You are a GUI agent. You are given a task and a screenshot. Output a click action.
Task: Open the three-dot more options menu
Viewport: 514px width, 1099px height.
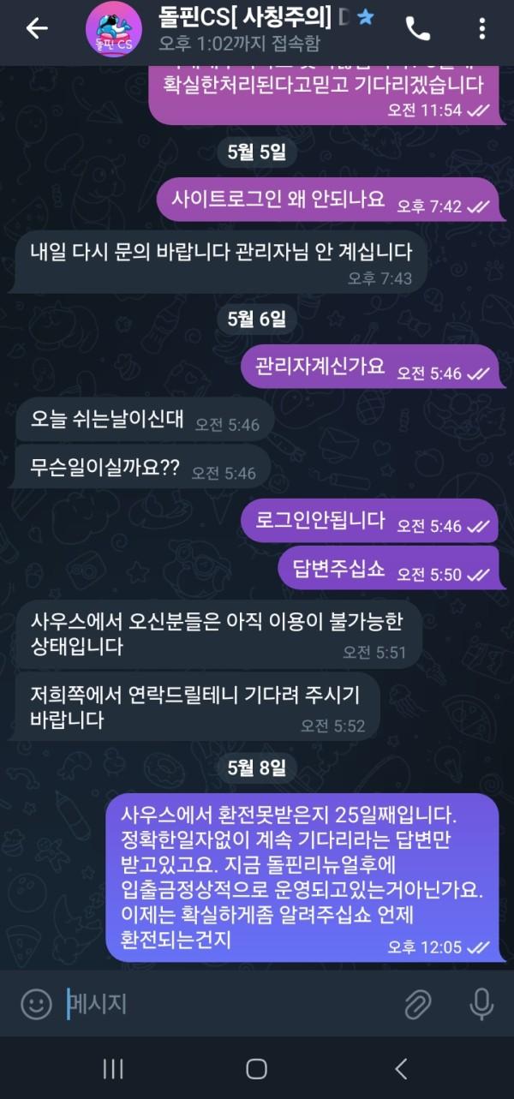tap(483, 29)
